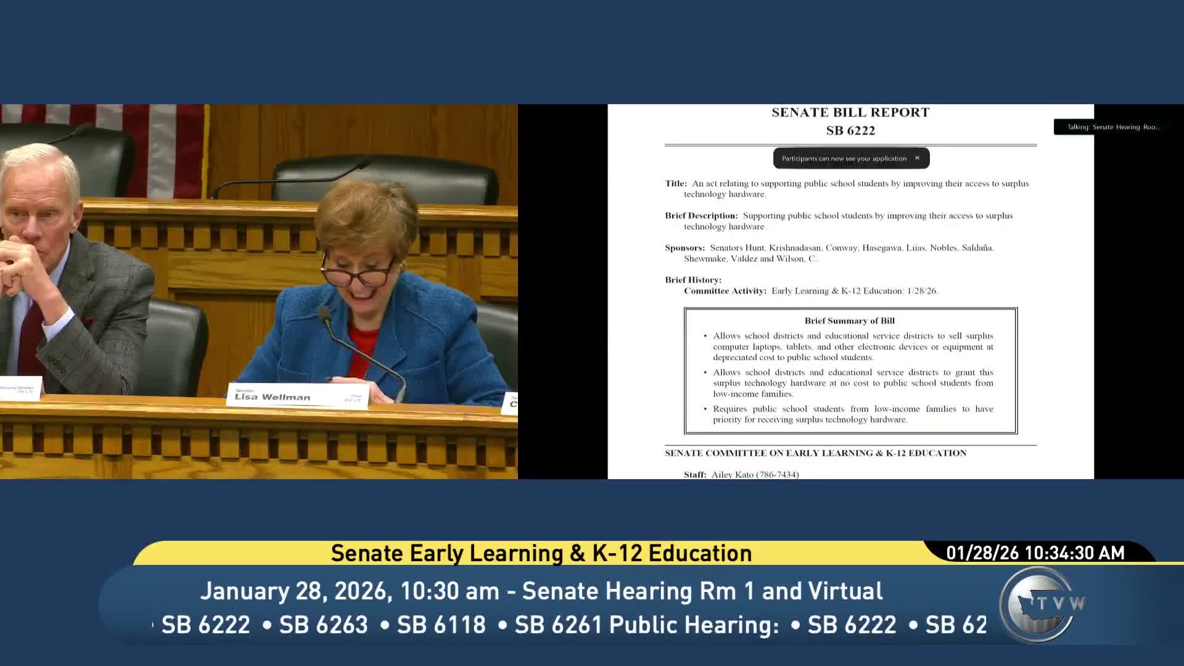Click SB 6263 in the scrolling ticker
This screenshot has height=666, width=1184.
pyautogui.click(x=323, y=625)
